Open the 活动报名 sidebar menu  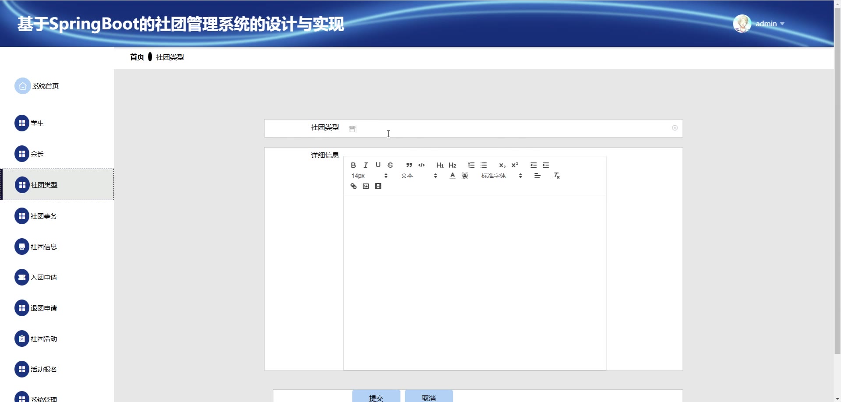(57, 369)
